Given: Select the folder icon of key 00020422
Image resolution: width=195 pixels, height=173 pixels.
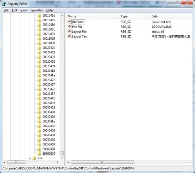Looking at the screenshot, I should [39, 80].
